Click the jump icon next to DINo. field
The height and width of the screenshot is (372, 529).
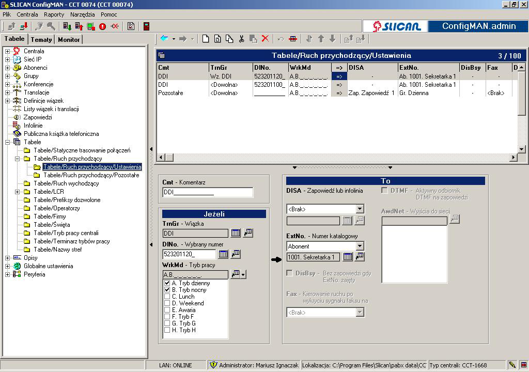[236, 254]
